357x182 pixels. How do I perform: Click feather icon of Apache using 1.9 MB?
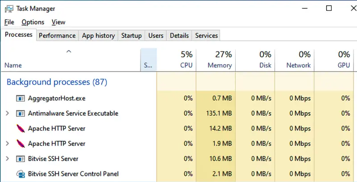(21, 144)
